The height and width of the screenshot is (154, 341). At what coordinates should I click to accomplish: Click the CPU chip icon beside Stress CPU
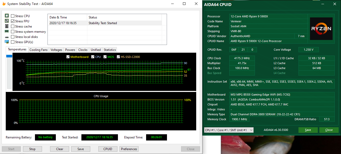point(7,16)
